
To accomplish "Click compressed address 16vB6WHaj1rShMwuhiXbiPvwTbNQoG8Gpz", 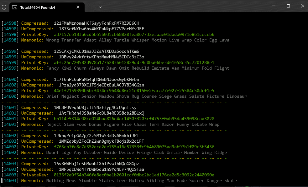I will 97,164.
